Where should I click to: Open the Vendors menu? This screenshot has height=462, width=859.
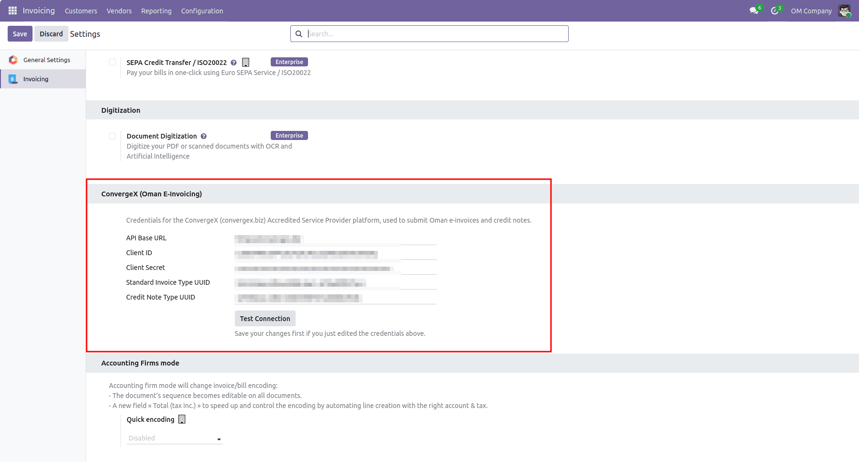pos(119,11)
